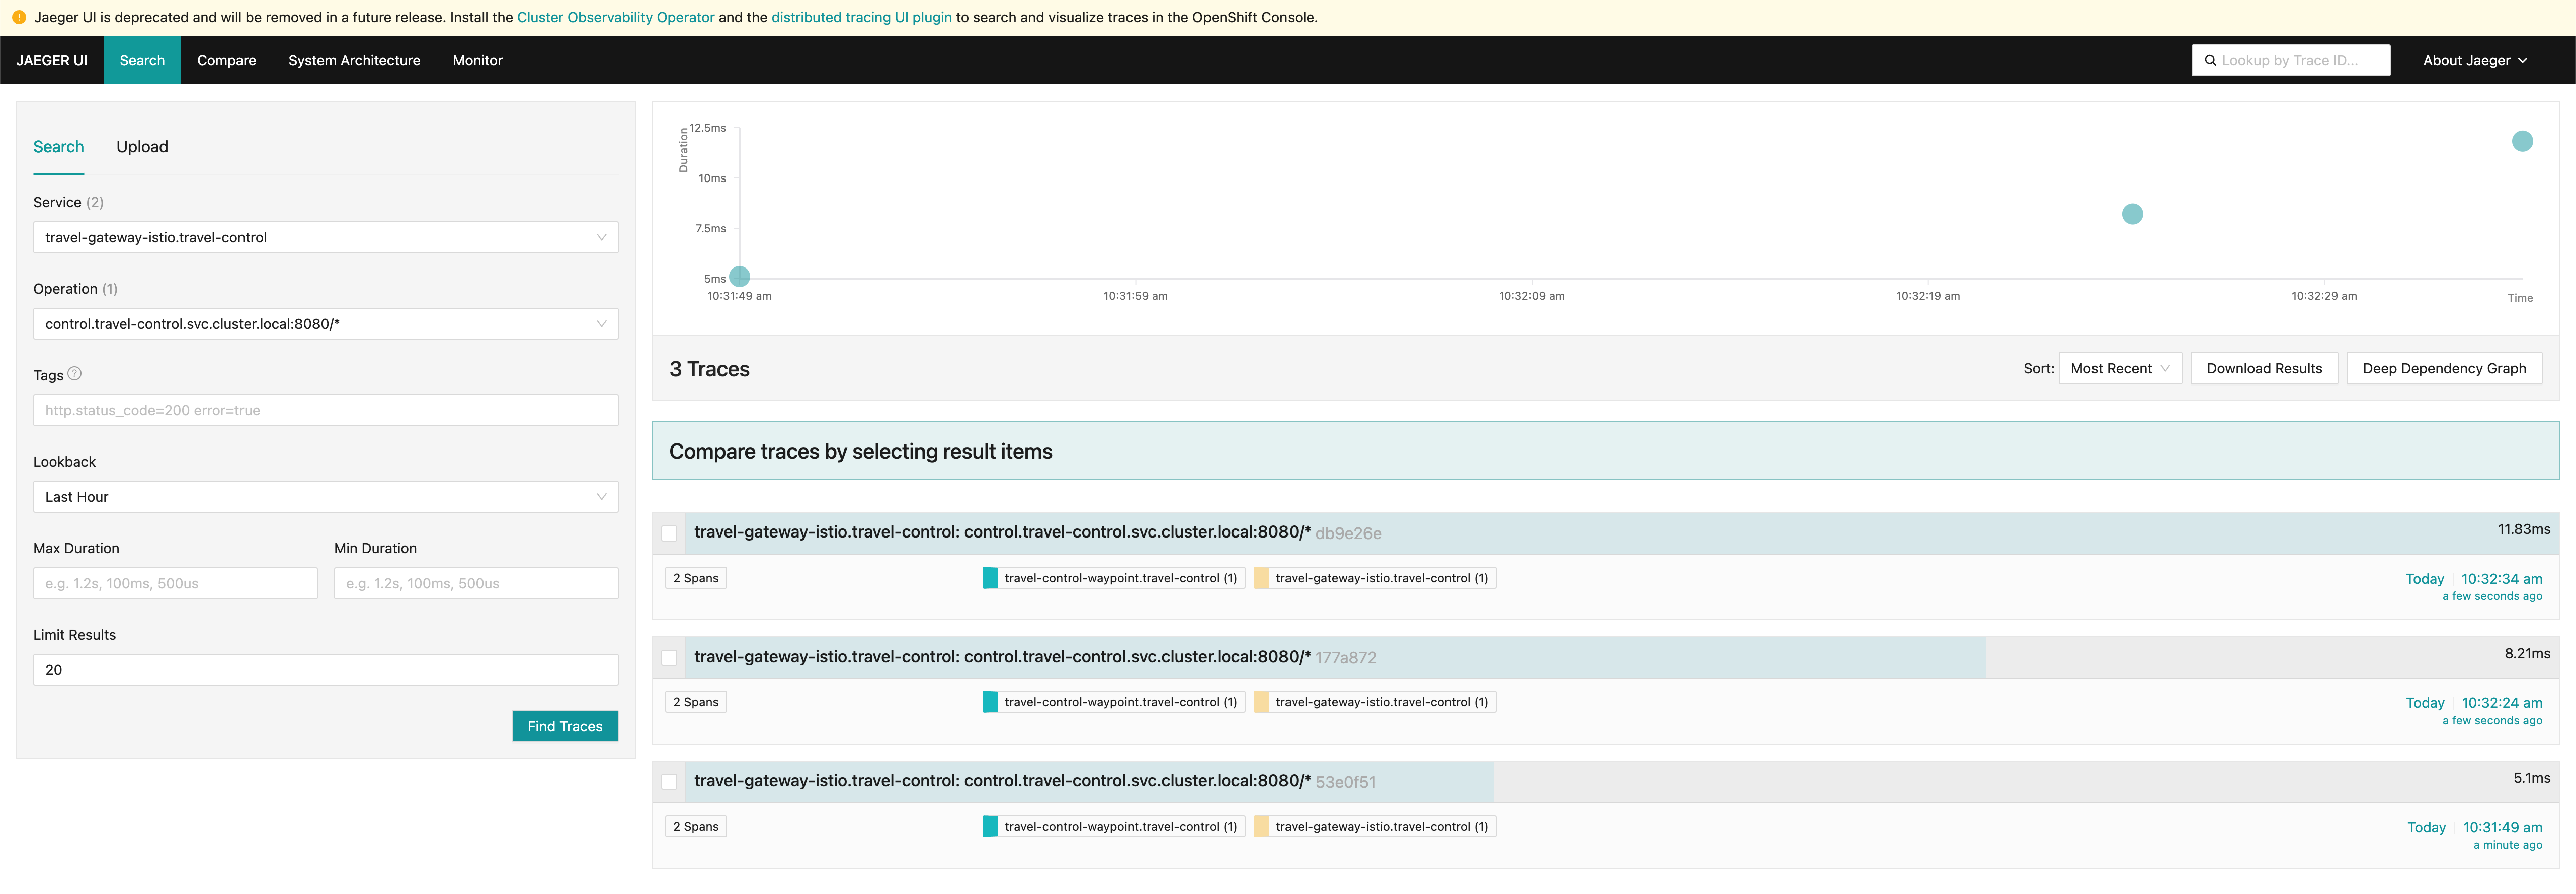Open the Cluster Observability Operator link
The image size is (2576, 894).
point(615,17)
